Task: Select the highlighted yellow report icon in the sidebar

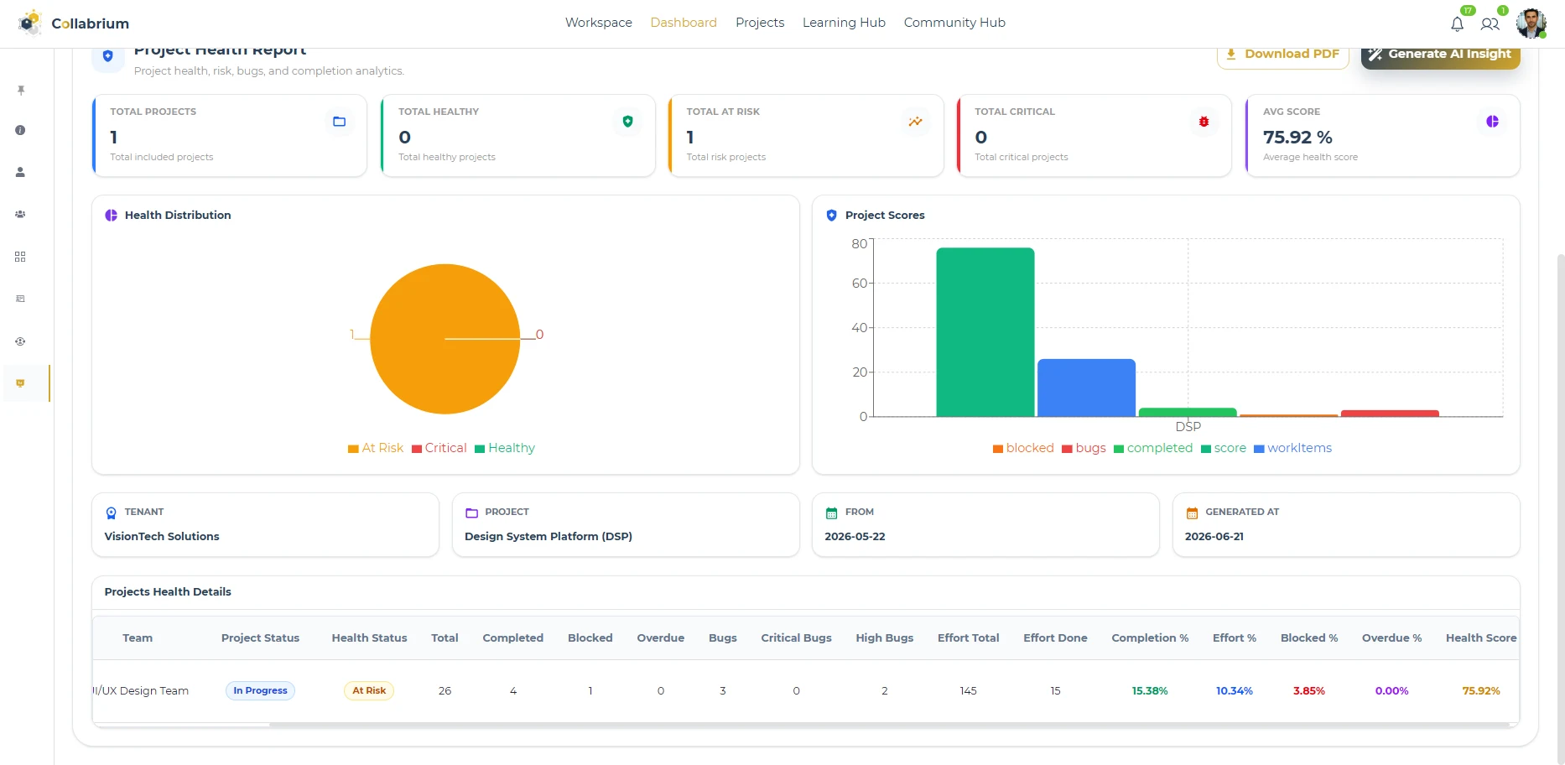Action: pyautogui.click(x=20, y=383)
